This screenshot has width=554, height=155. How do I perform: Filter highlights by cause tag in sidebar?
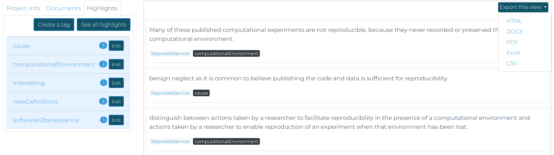(22, 46)
